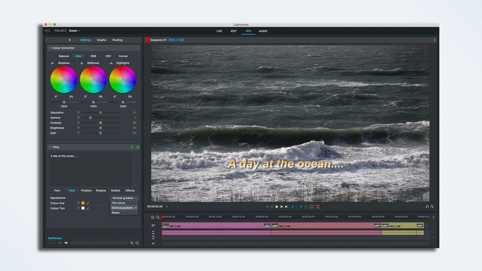The image size is (482, 271).
Task: Open the Appearance dropdown showing Vertical gradient
Action: pyautogui.click(x=124, y=198)
